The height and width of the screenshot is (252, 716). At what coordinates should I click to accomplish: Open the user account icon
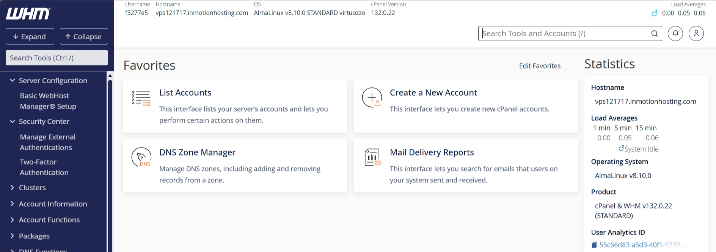pos(696,33)
